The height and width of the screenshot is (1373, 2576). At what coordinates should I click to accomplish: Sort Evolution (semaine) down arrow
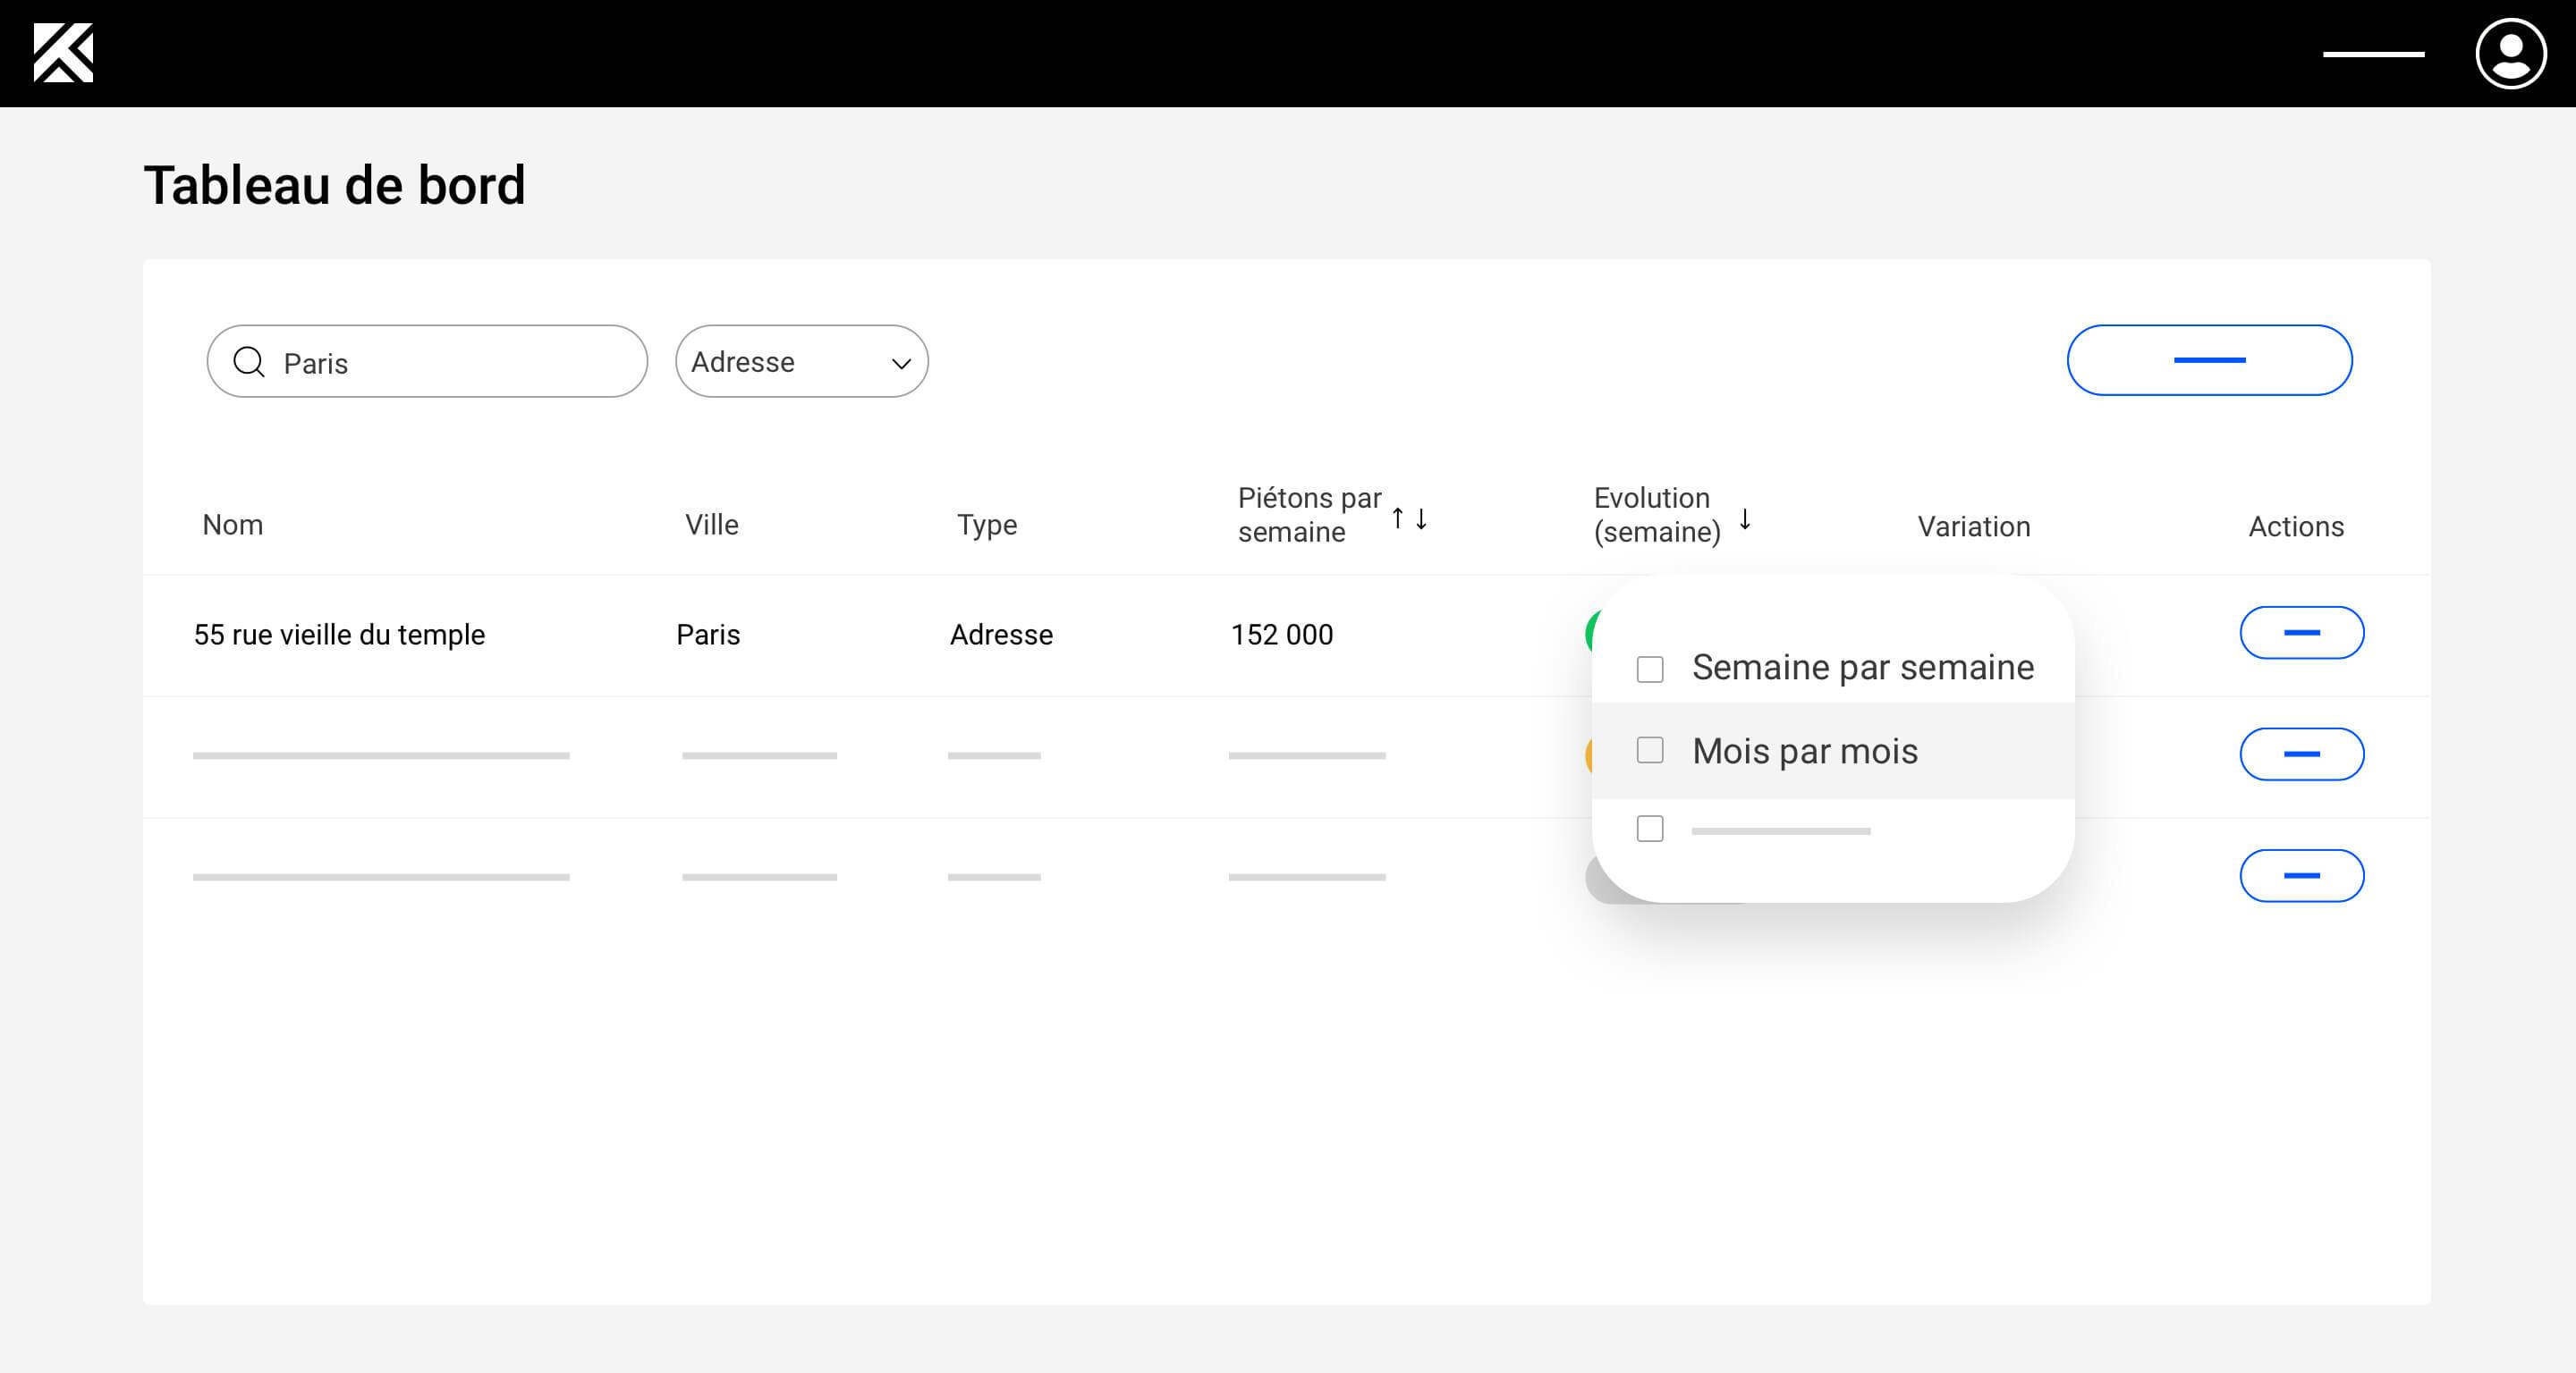coord(1745,518)
